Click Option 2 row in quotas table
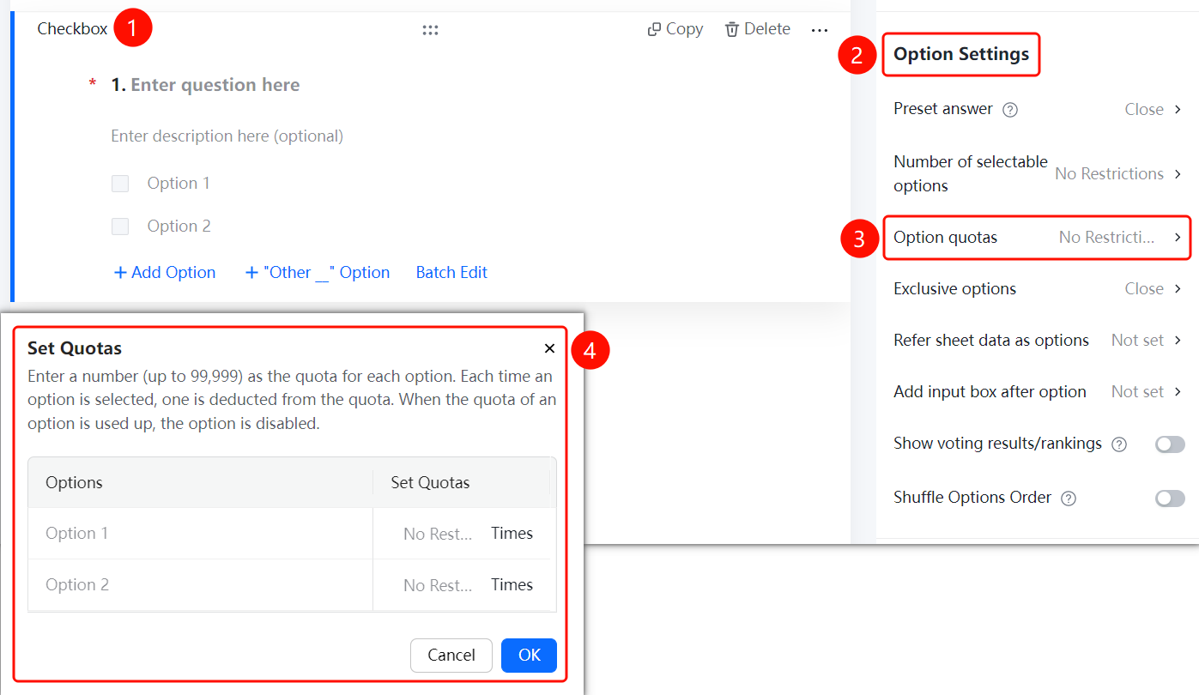The height and width of the screenshot is (695, 1199). 292,585
